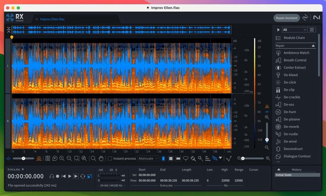Zoom out on the timeline toolbar
Screen dimensions: 326x196
(69, 159)
